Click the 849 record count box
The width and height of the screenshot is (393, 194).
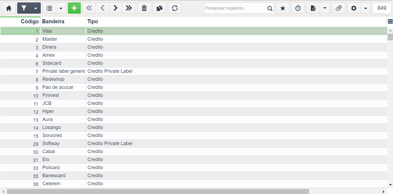(x=382, y=8)
